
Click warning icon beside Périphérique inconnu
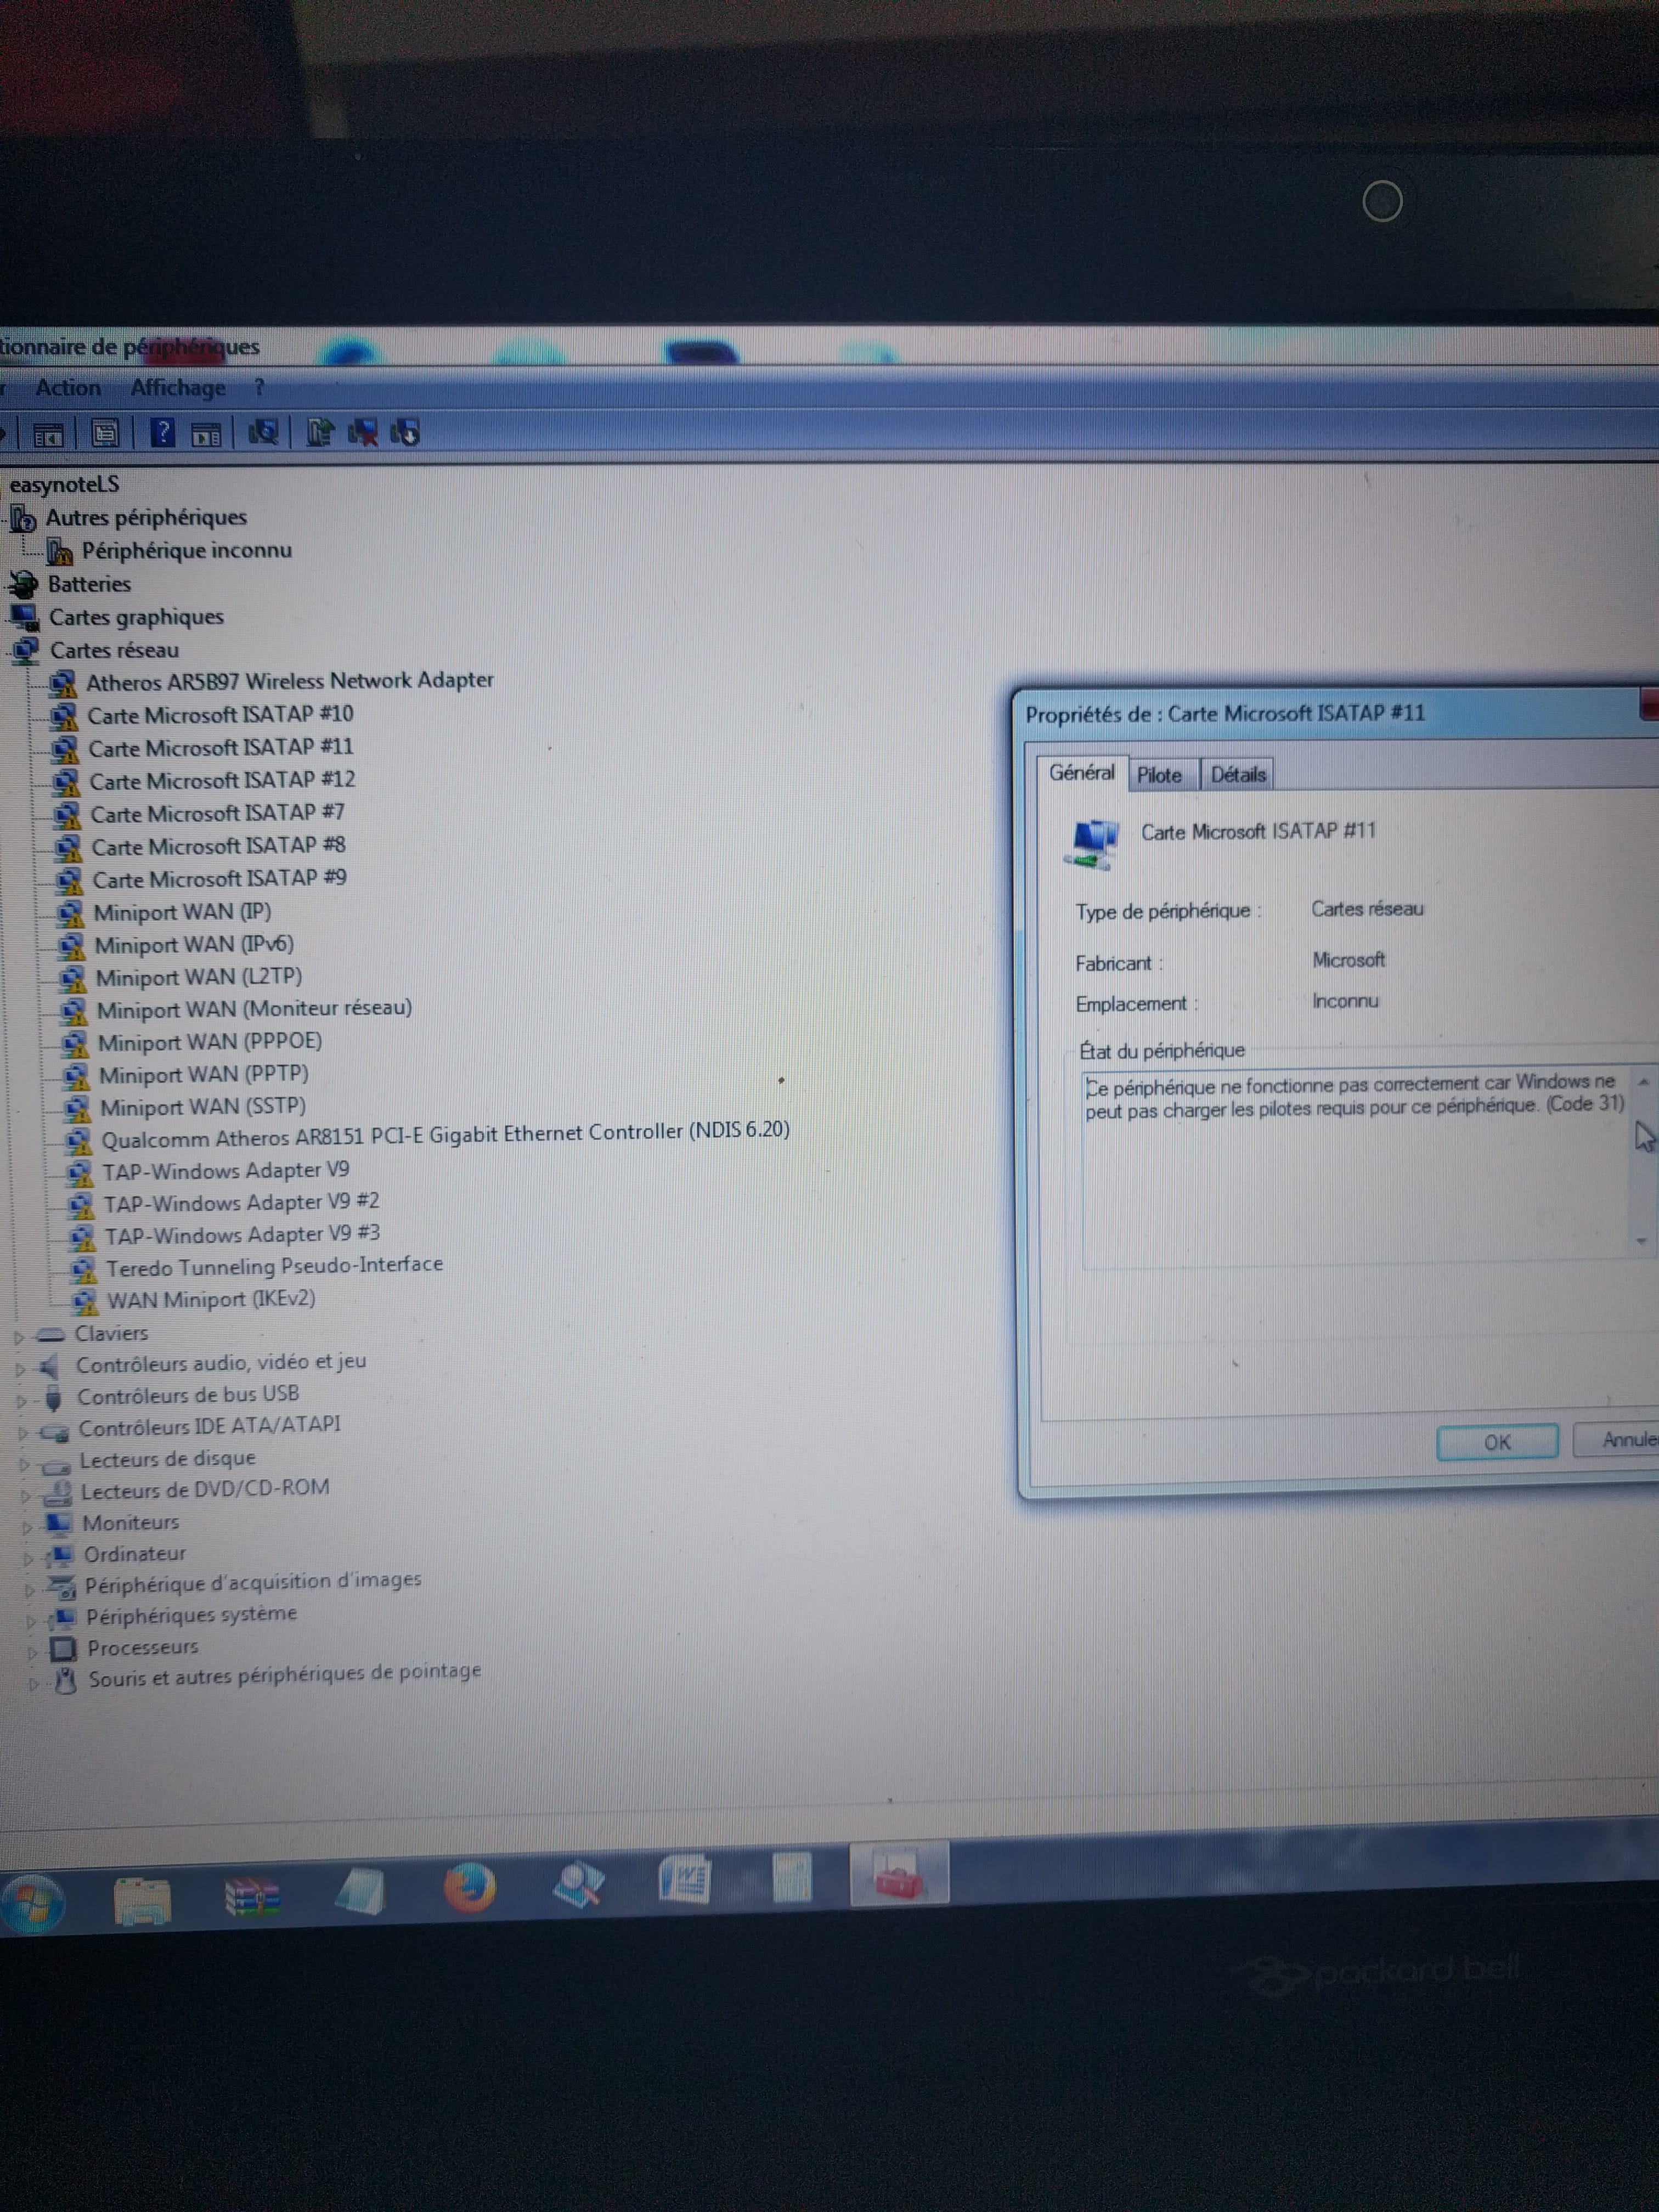point(60,551)
